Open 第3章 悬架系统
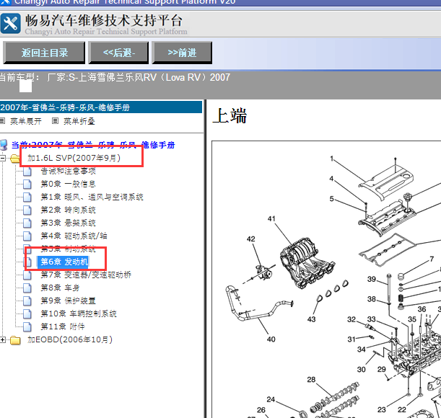 68,223
